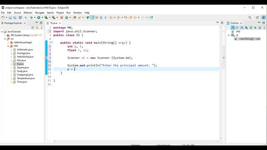Collapse the HW package node
The width and height of the screenshot is (267, 150).
pos(8,46)
